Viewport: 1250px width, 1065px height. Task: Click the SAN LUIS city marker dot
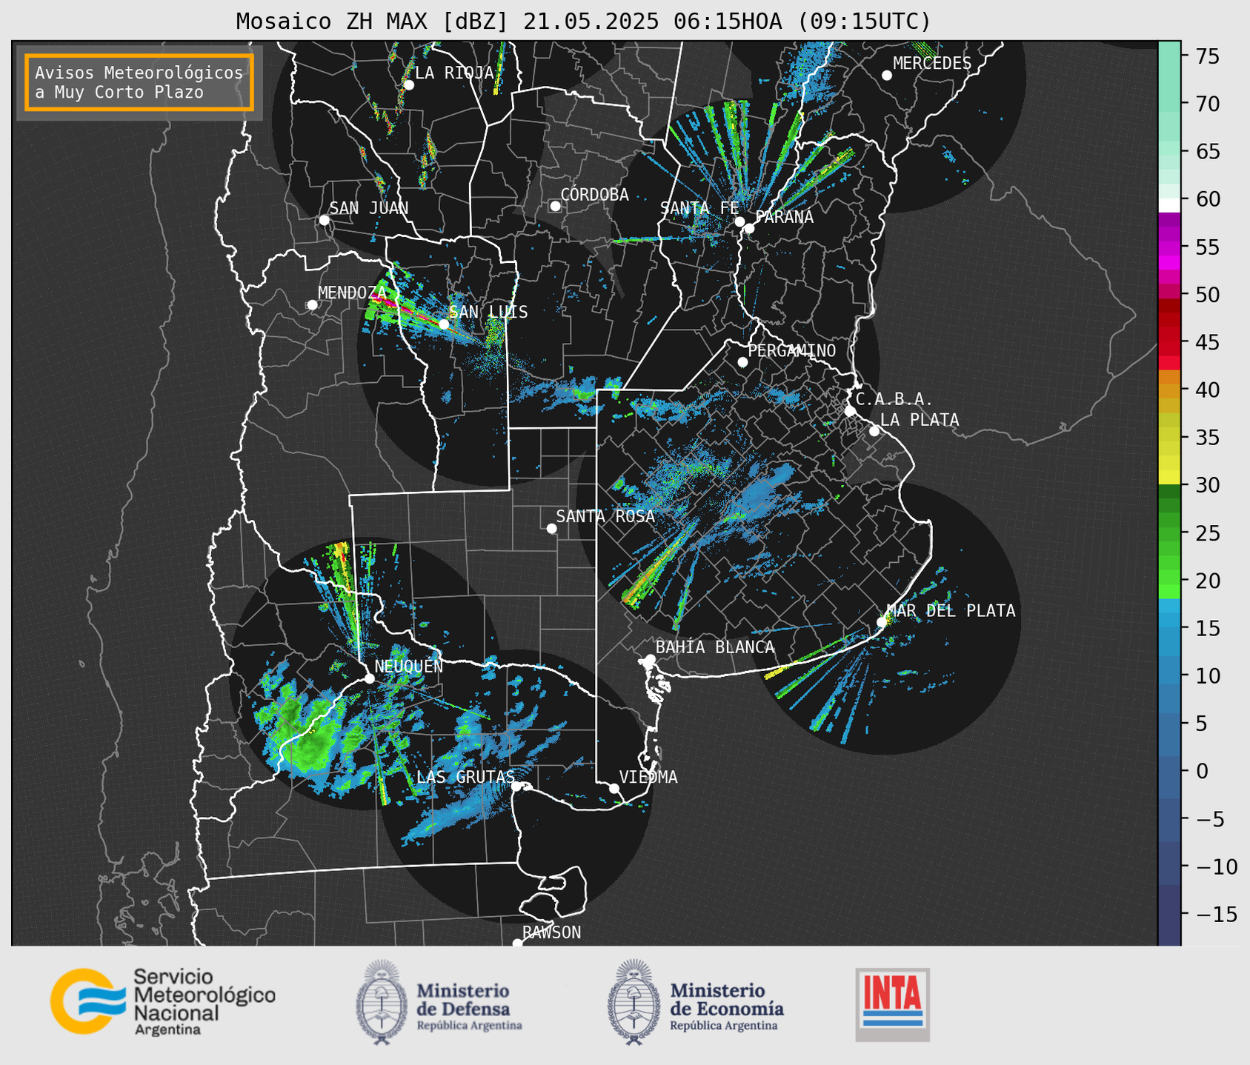pos(443,324)
